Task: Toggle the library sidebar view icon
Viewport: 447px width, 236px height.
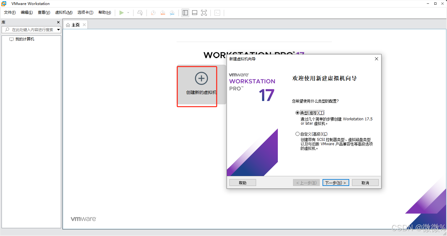Action: [x=185, y=13]
